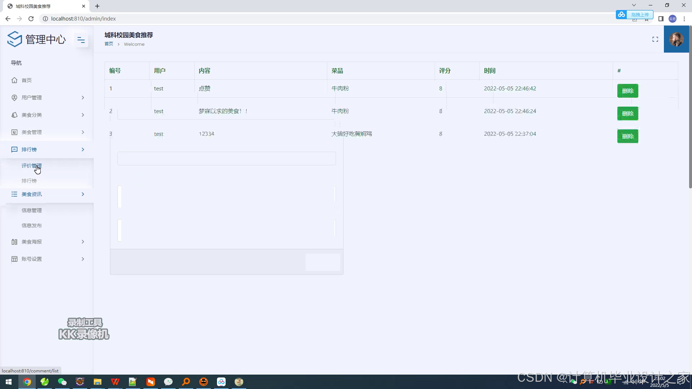Click the management center logo icon
This screenshot has width=692, height=389.
point(15,39)
